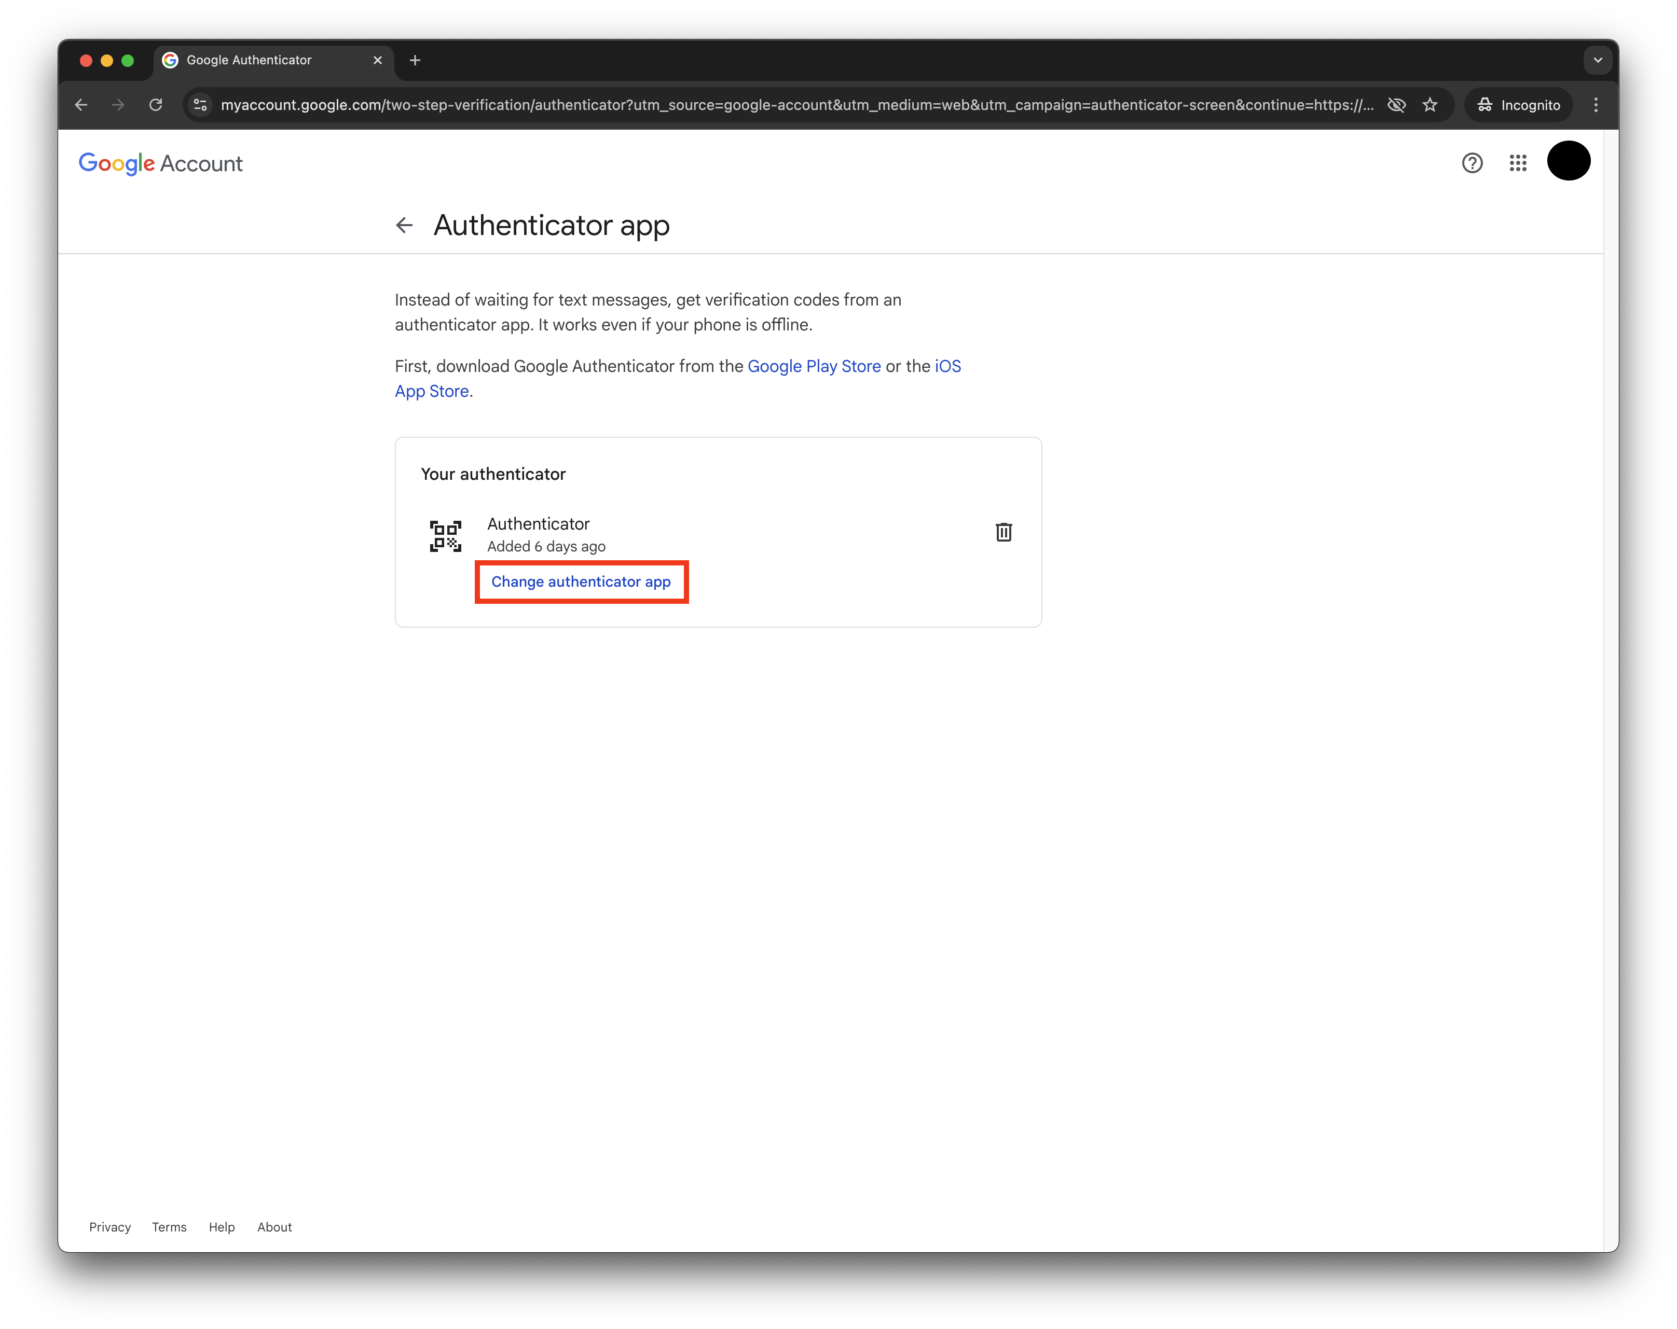The image size is (1677, 1329).
Task: Open the iOS App Store link
Action: click(x=432, y=391)
